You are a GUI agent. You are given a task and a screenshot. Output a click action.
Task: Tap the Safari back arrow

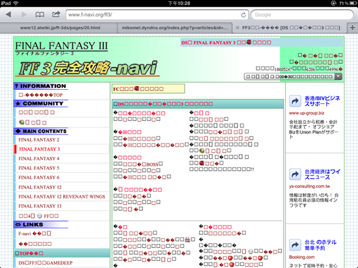click(8, 14)
